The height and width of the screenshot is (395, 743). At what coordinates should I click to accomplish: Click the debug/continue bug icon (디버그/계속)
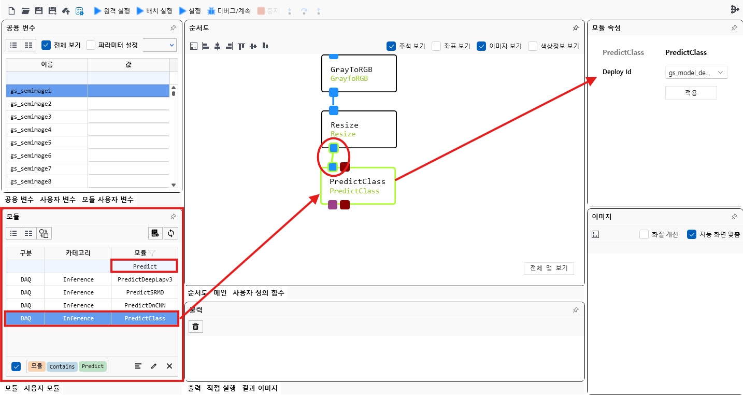(211, 10)
